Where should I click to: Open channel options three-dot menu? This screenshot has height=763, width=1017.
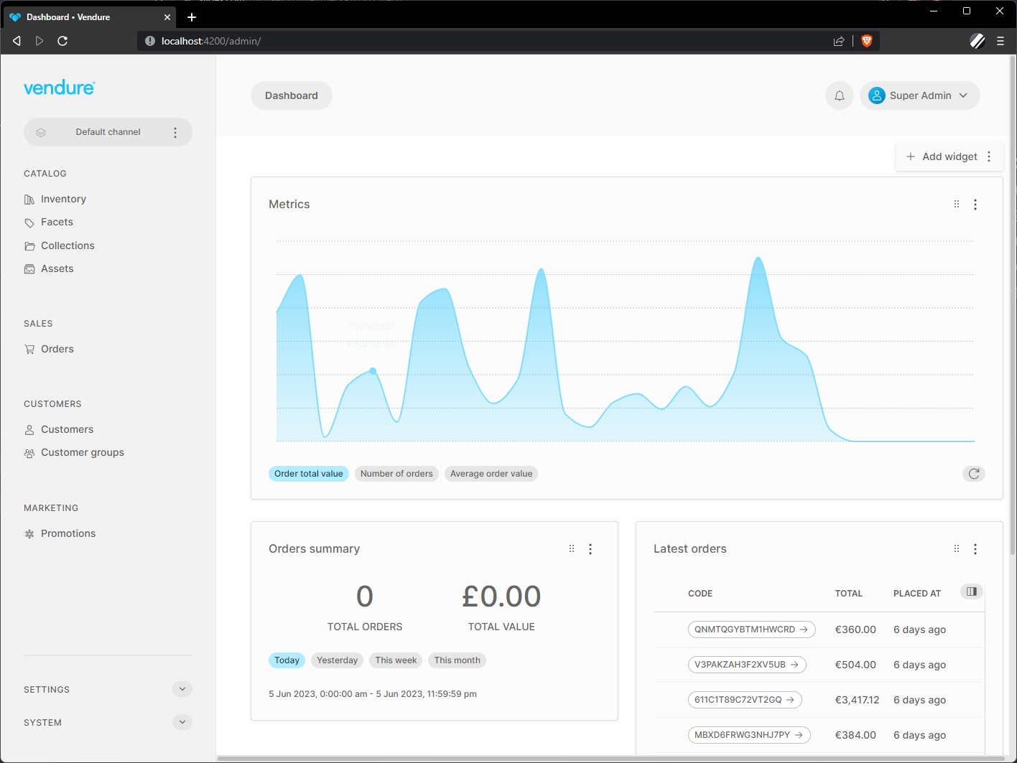(175, 132)
